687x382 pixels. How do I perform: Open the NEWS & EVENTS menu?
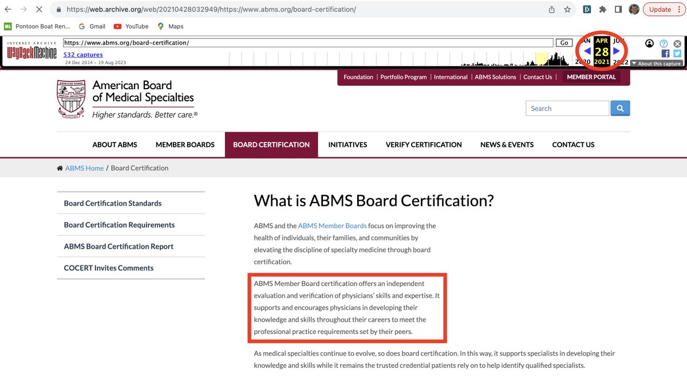(x=507, y=145)
